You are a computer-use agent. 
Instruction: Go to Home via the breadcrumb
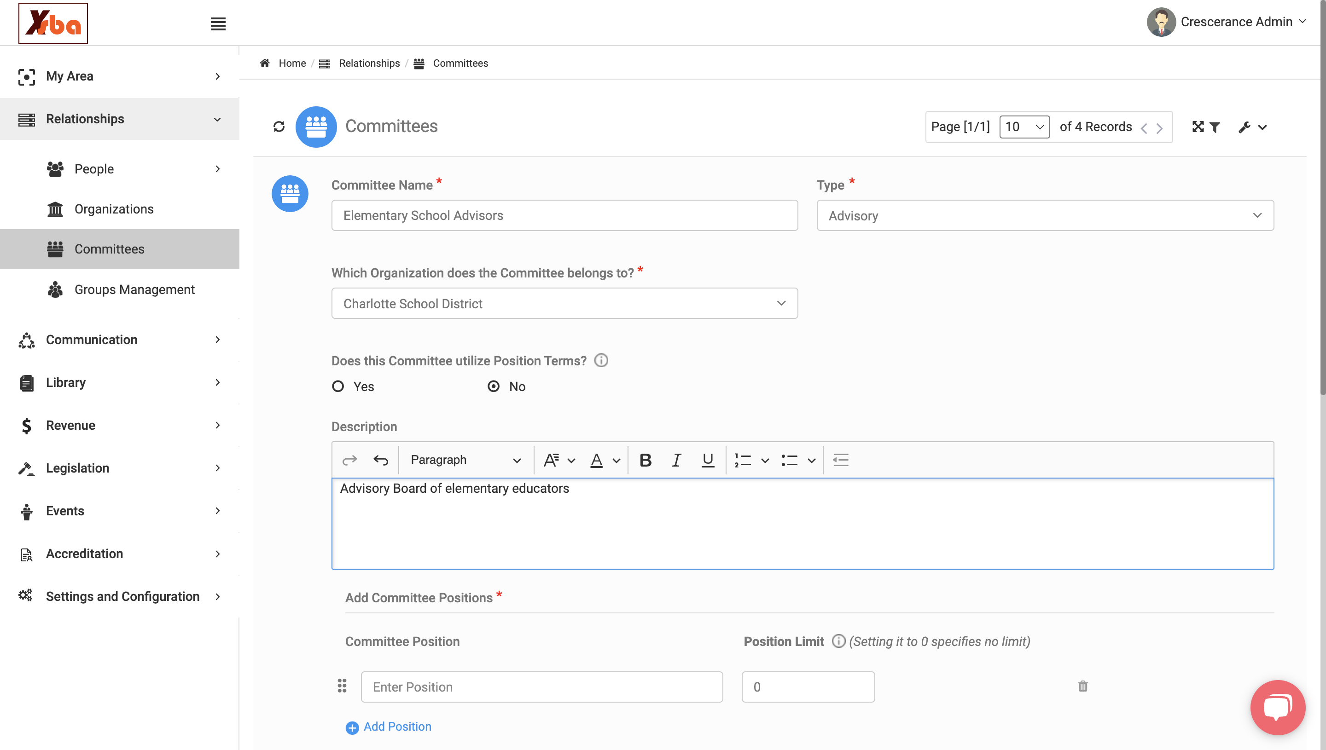click(x=292, y=63)
